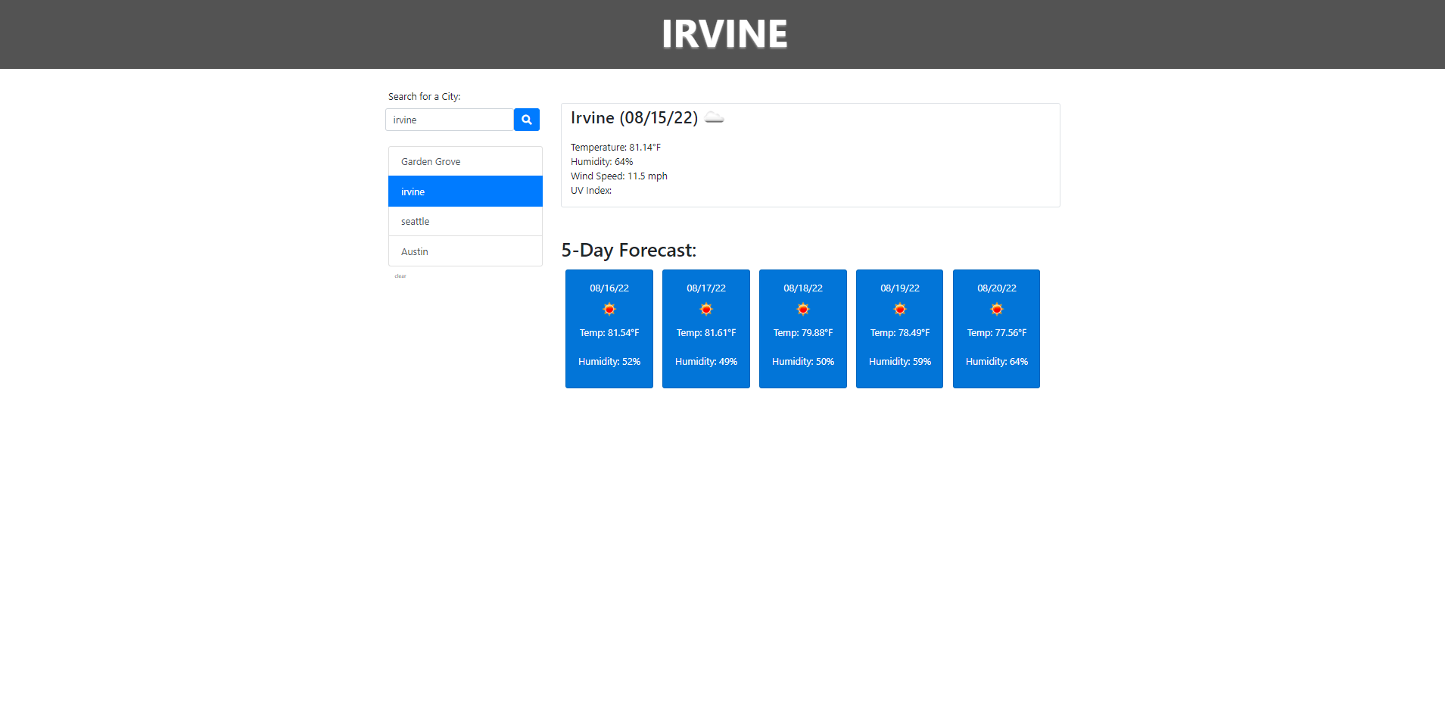This screenshot has width=1445, height=707.
Task: Click the Temp: 81.54°F text on first card
Action: tap(609, 332)
